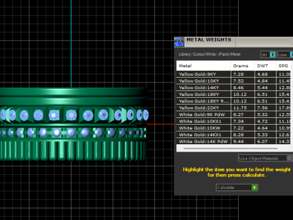293x220 pixels.
Task: Click the 5.32 DWT value
Action: pos(262,114)
